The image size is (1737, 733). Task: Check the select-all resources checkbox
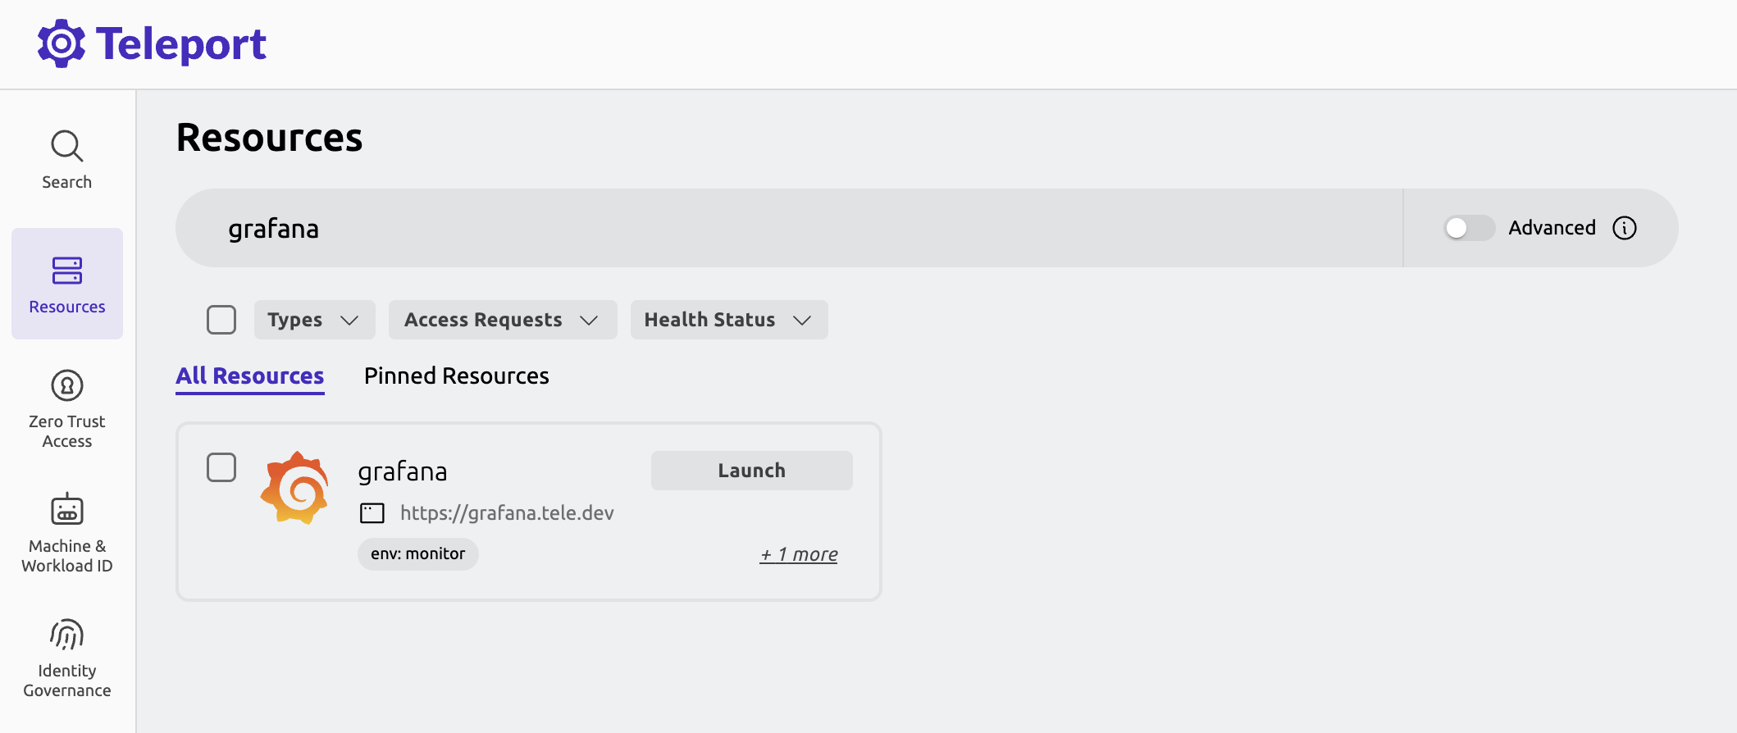tap(221, 320)
